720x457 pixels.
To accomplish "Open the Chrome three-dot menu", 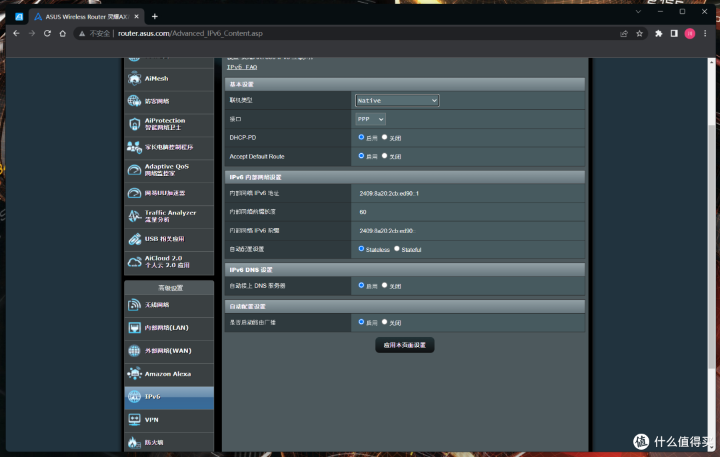I will tap(705, 33).
